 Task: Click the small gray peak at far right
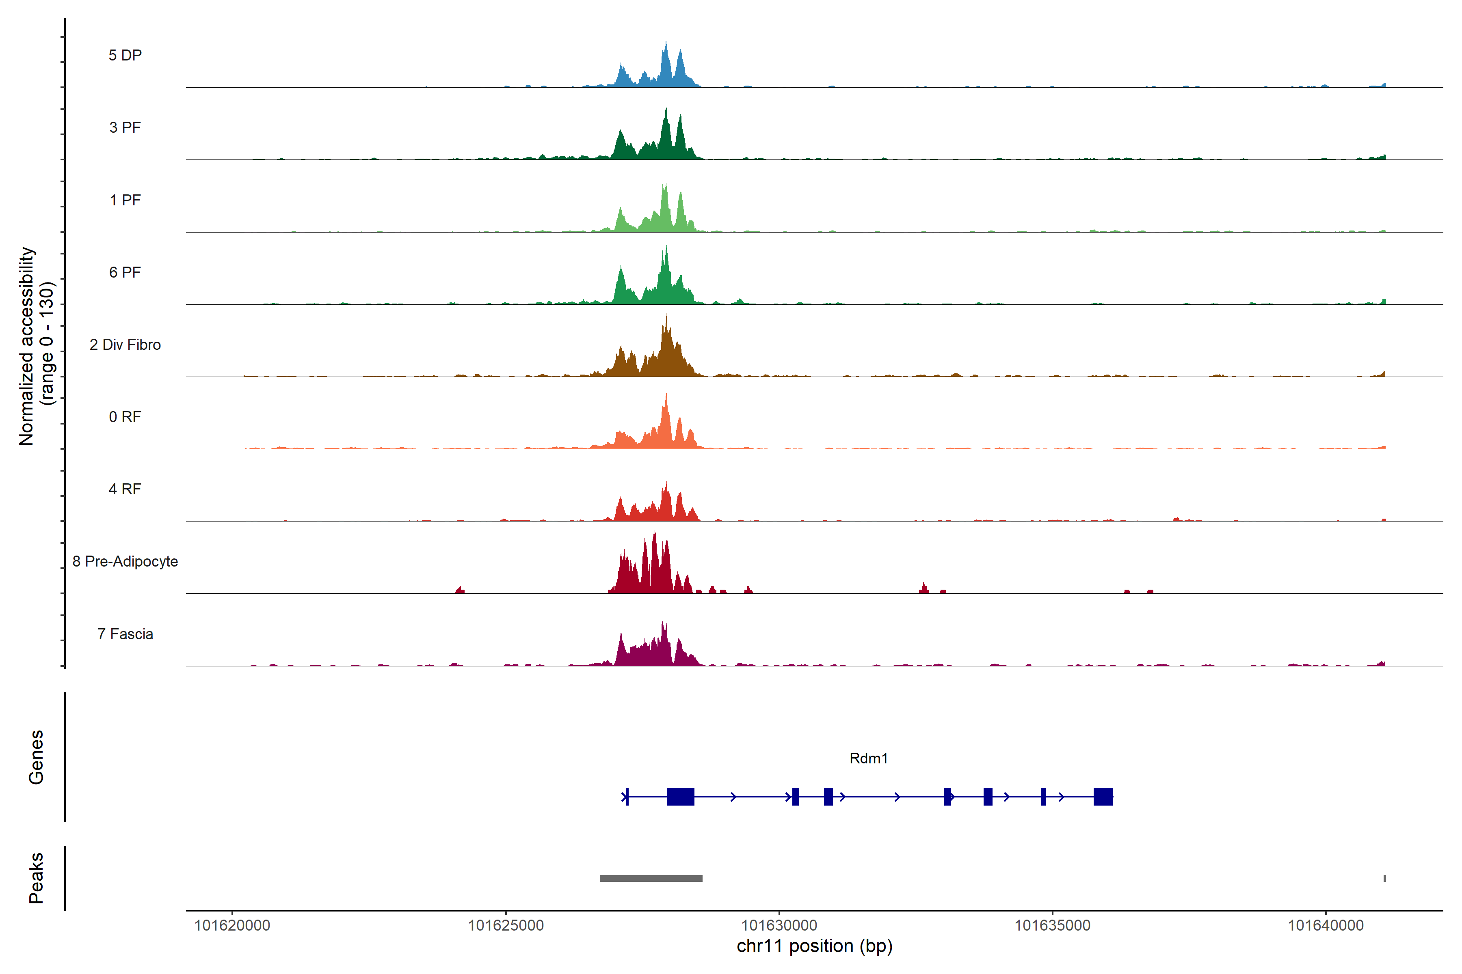click(x=1384, y=878)
